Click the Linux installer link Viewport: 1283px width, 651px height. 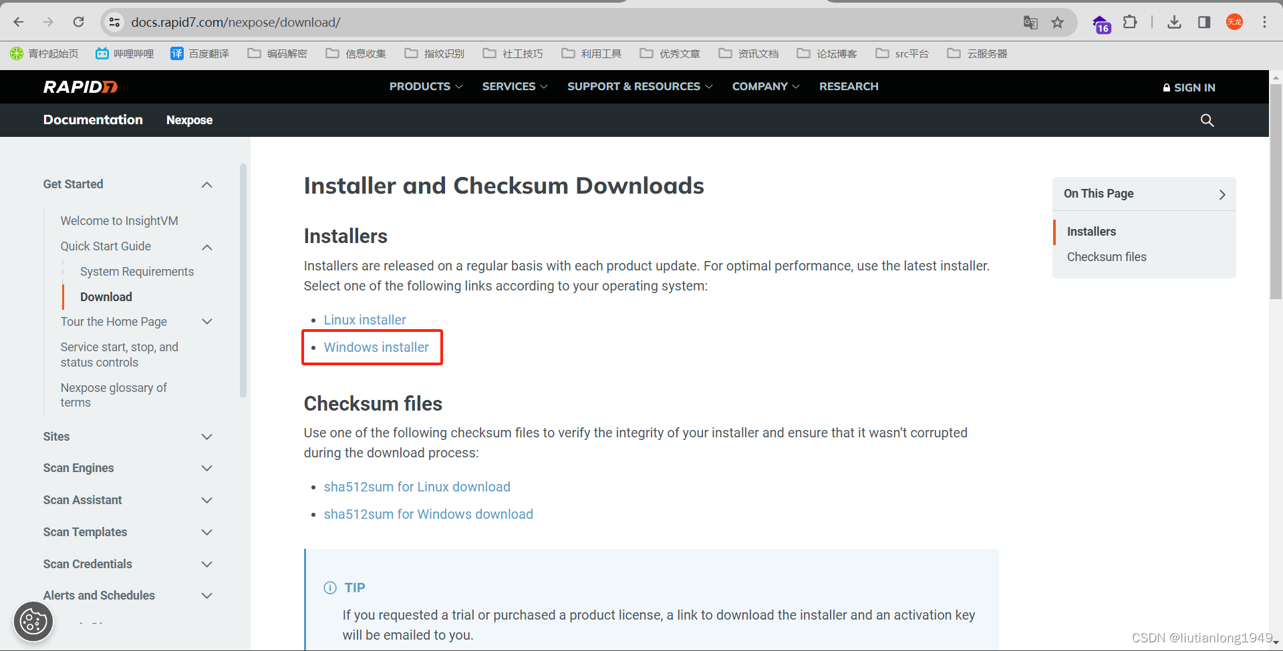click(365, 320)
